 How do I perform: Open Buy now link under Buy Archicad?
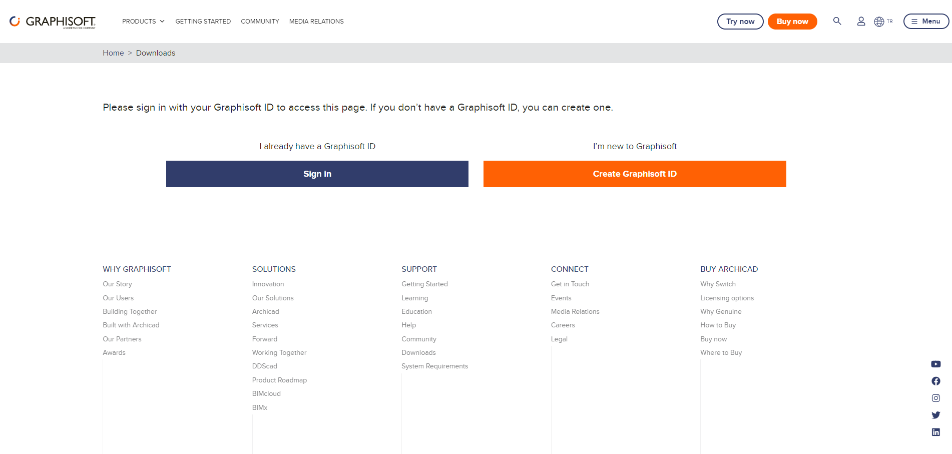tap(713, 339)
